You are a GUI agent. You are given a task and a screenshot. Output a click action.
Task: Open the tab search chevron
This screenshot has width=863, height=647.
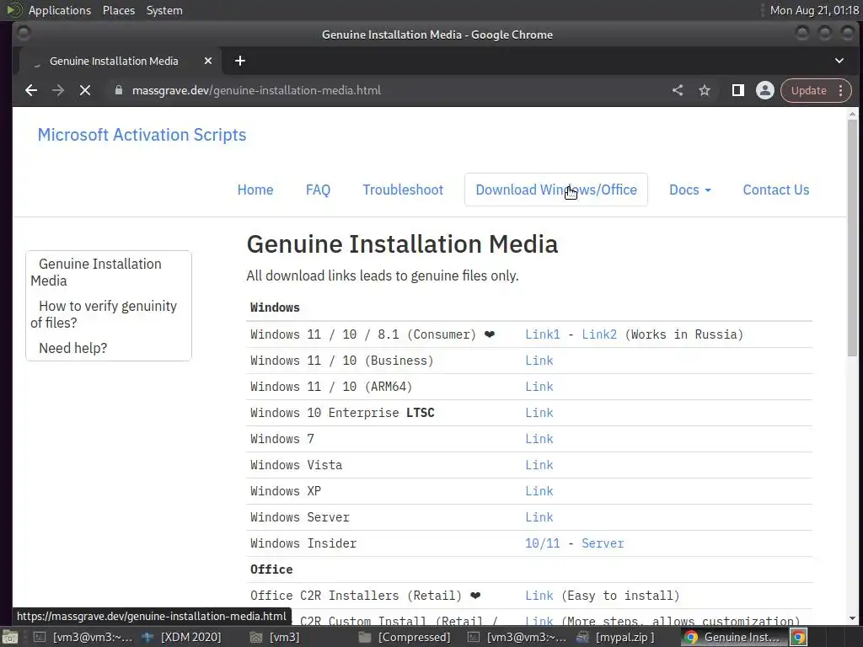tap(839, 61)
